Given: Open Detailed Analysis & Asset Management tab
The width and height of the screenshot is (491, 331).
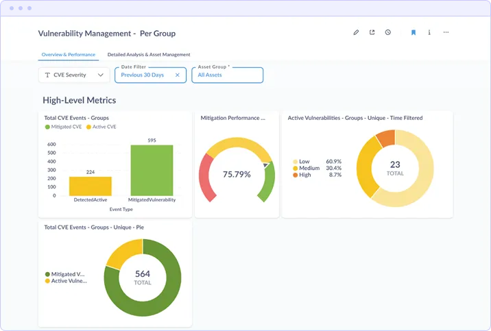Looking at the screenshot, I should point(149,54).
